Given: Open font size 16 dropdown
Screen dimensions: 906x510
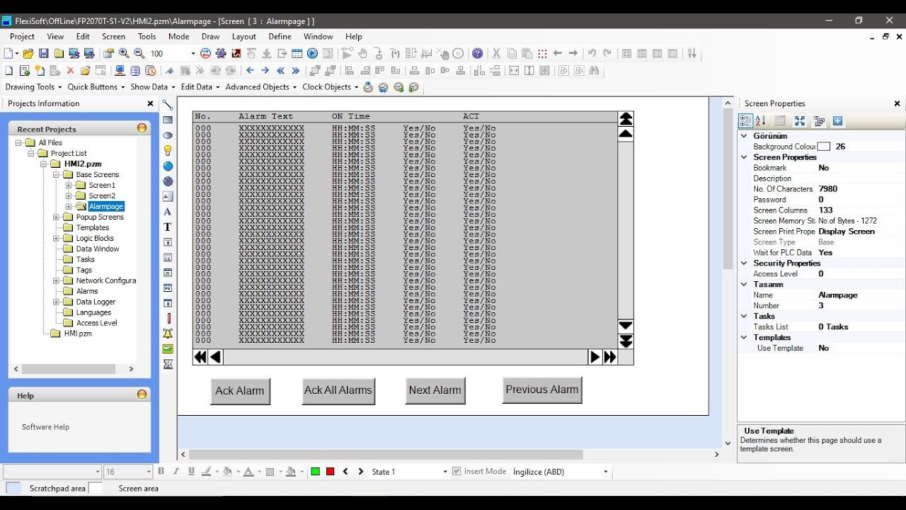Looking at the screenshot, I should click(x=149, y=472).
